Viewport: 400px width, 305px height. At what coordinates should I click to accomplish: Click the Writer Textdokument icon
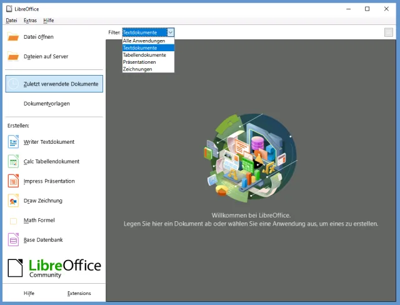pos(14,142)
